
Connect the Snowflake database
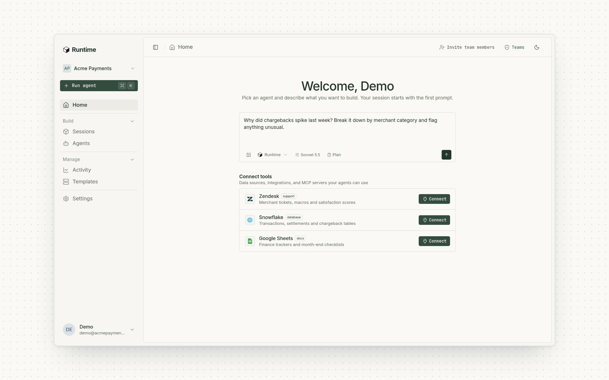[434, 220]
